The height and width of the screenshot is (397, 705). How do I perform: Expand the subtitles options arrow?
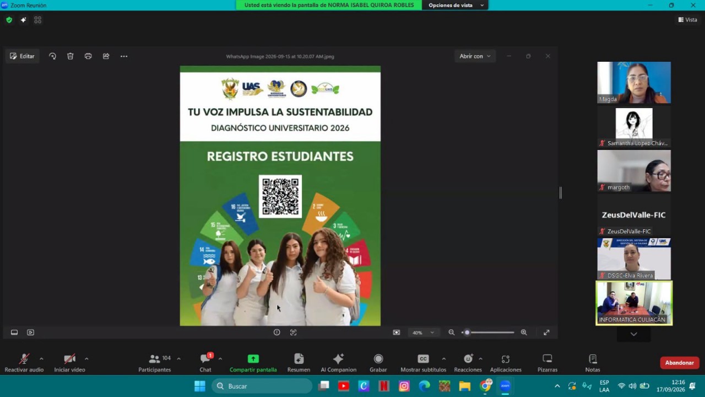(444, 359)
